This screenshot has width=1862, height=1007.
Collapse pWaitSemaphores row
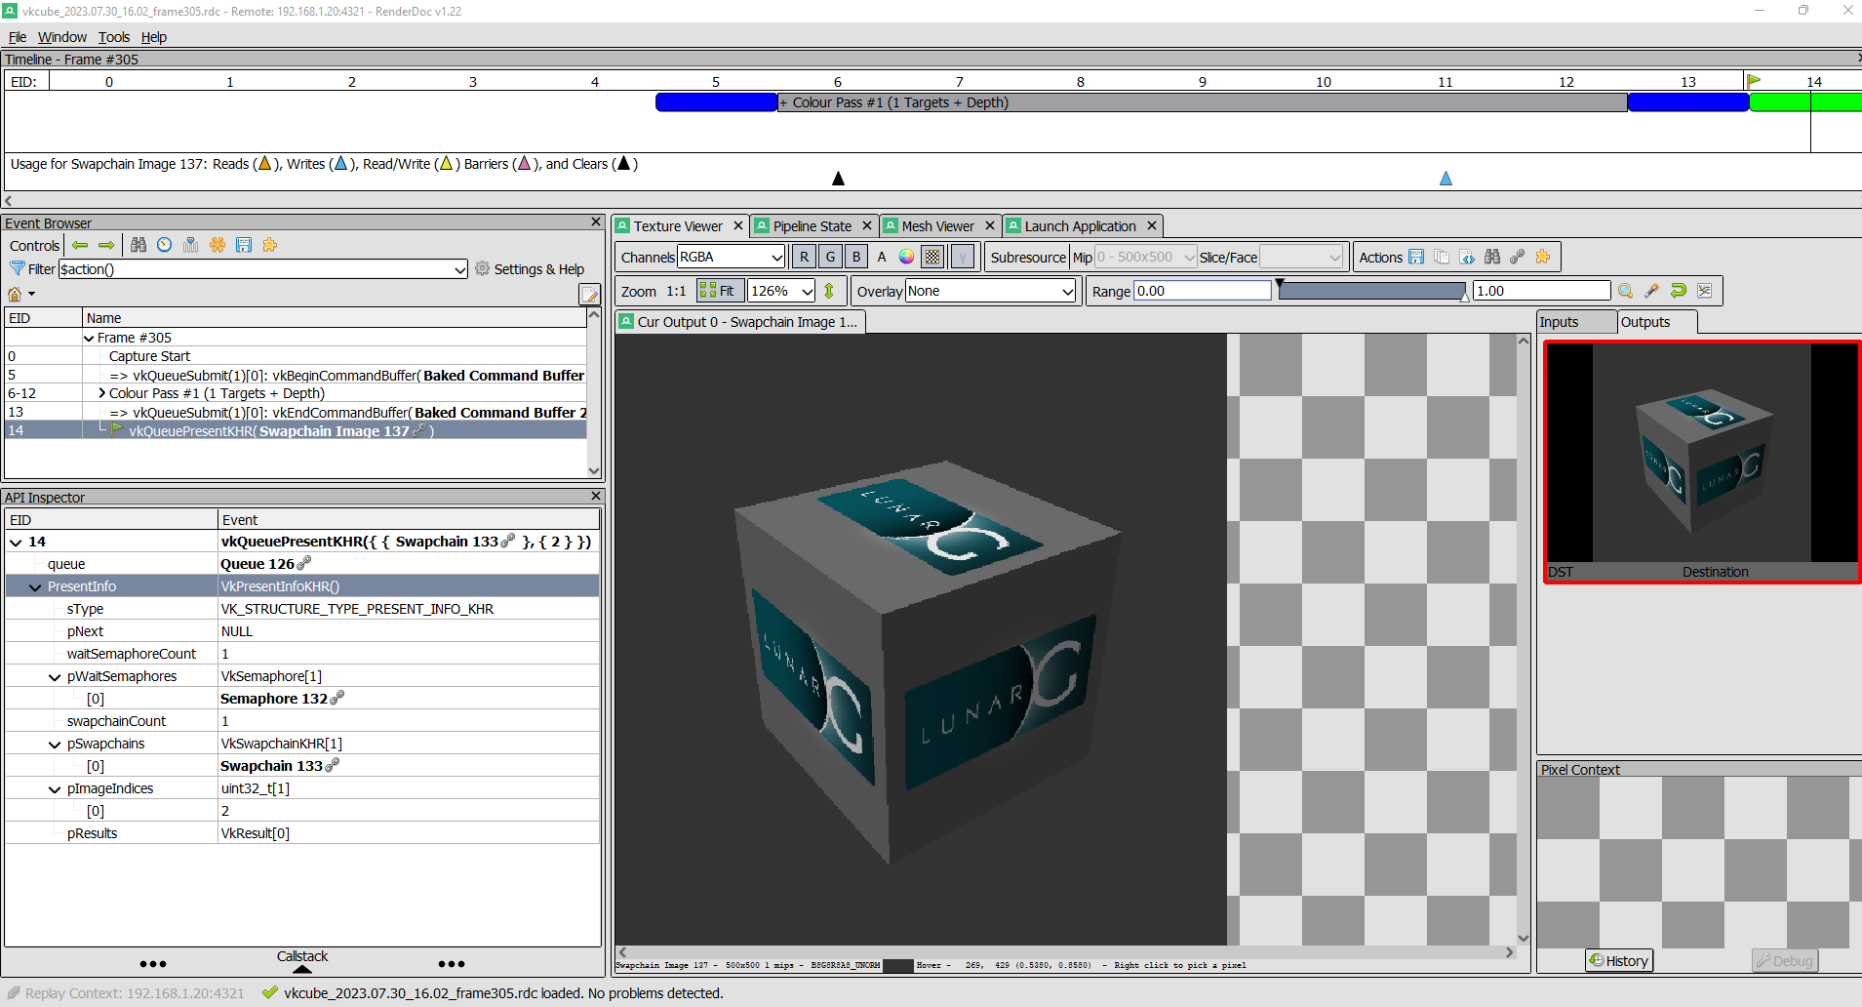tap(55, 676)
